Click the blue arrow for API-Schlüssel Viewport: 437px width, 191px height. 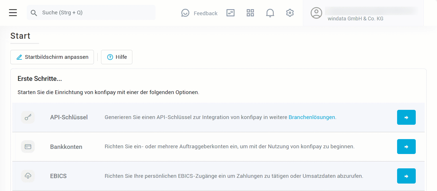pos(406,117)
